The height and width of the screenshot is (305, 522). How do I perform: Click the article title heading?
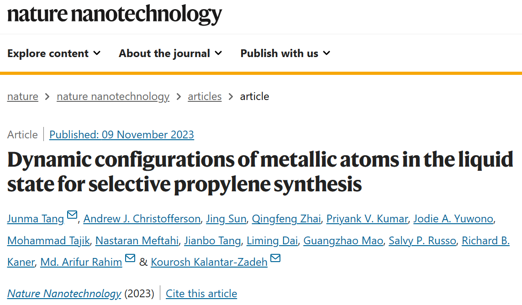[260, 172]
